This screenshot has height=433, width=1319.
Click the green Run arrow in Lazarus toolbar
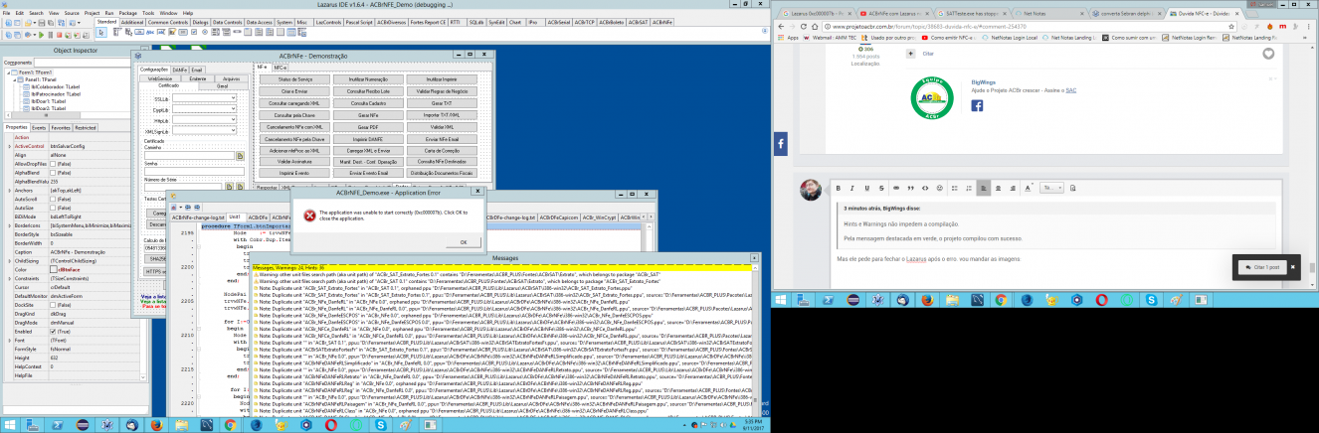(x=41, y=35)
